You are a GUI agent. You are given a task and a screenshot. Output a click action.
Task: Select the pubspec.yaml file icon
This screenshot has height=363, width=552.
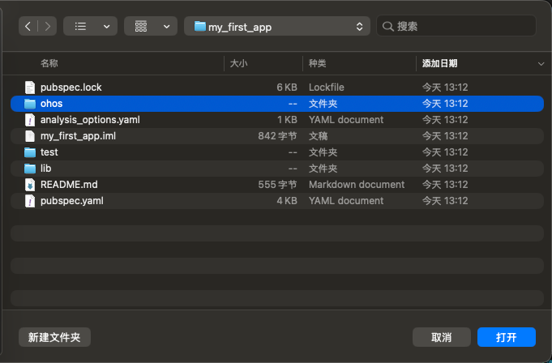tap(30, 201)
